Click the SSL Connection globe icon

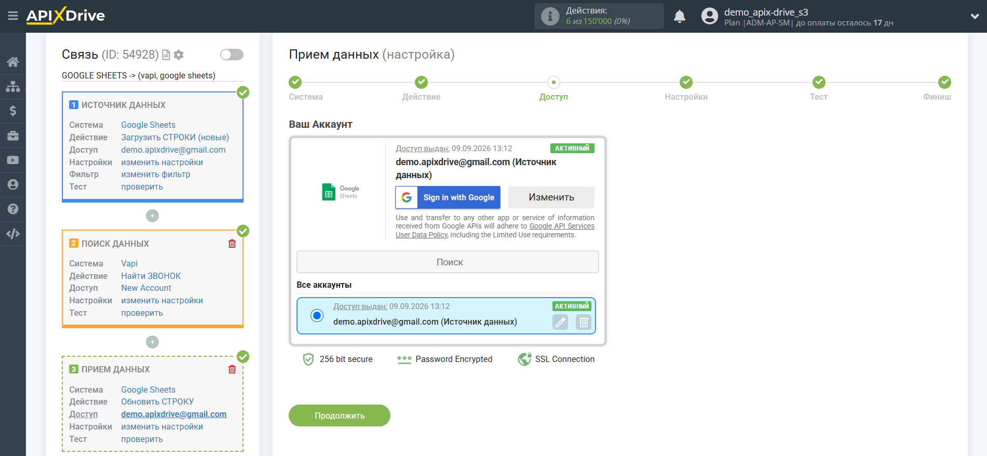pos(524,359)
